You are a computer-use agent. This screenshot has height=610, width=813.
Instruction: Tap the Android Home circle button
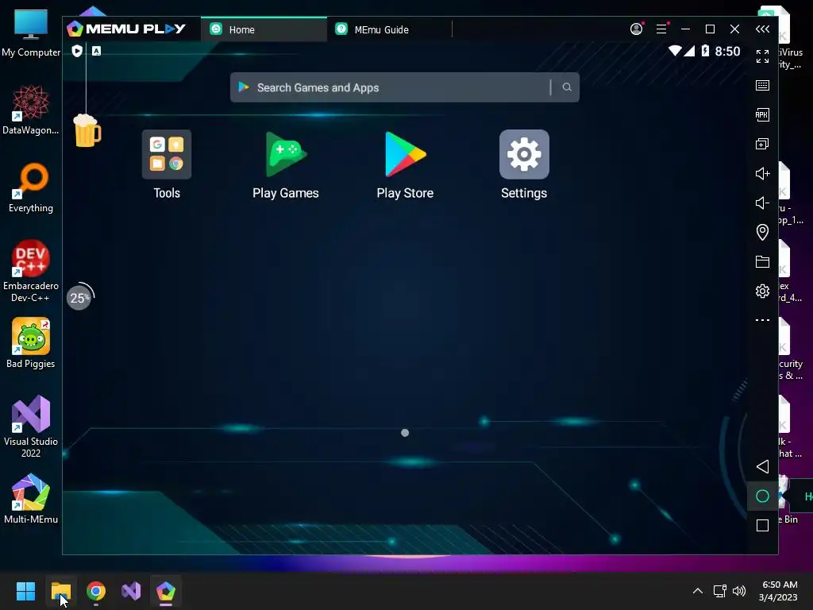pos(762,496)
